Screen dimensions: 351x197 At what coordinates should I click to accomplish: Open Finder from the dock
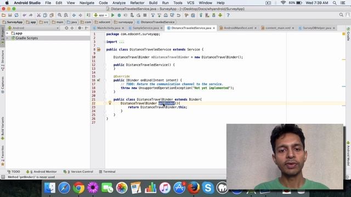pos(50,188)
